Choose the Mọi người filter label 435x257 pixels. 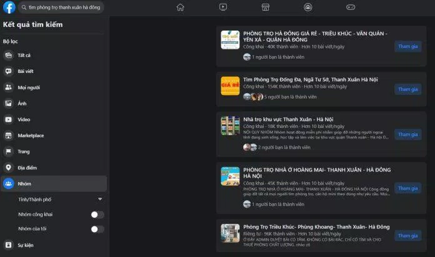coord(29,87)
